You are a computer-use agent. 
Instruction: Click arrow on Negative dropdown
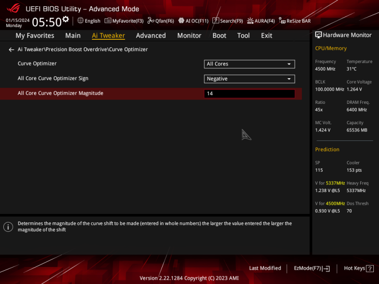[x=289, y=79]
